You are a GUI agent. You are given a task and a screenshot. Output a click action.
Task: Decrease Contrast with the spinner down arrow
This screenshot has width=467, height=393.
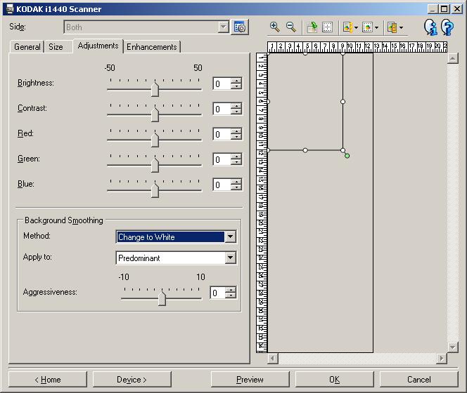pyautogui.click(x=236, y=112)
